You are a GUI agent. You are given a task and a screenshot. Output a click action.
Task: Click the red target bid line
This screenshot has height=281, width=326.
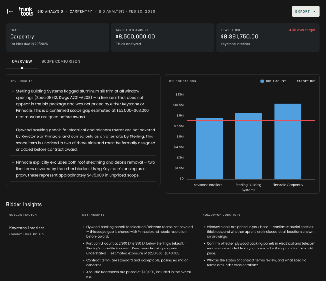[229, 121]
